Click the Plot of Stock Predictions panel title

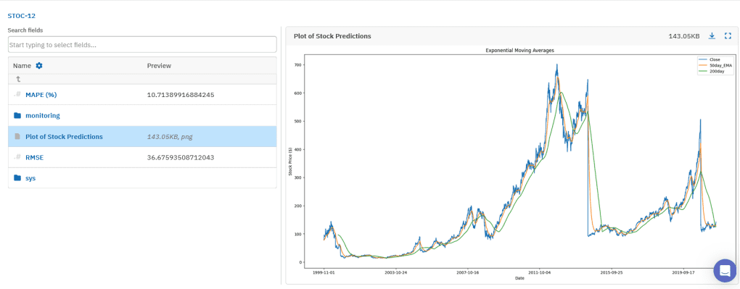tap(332, 35)
